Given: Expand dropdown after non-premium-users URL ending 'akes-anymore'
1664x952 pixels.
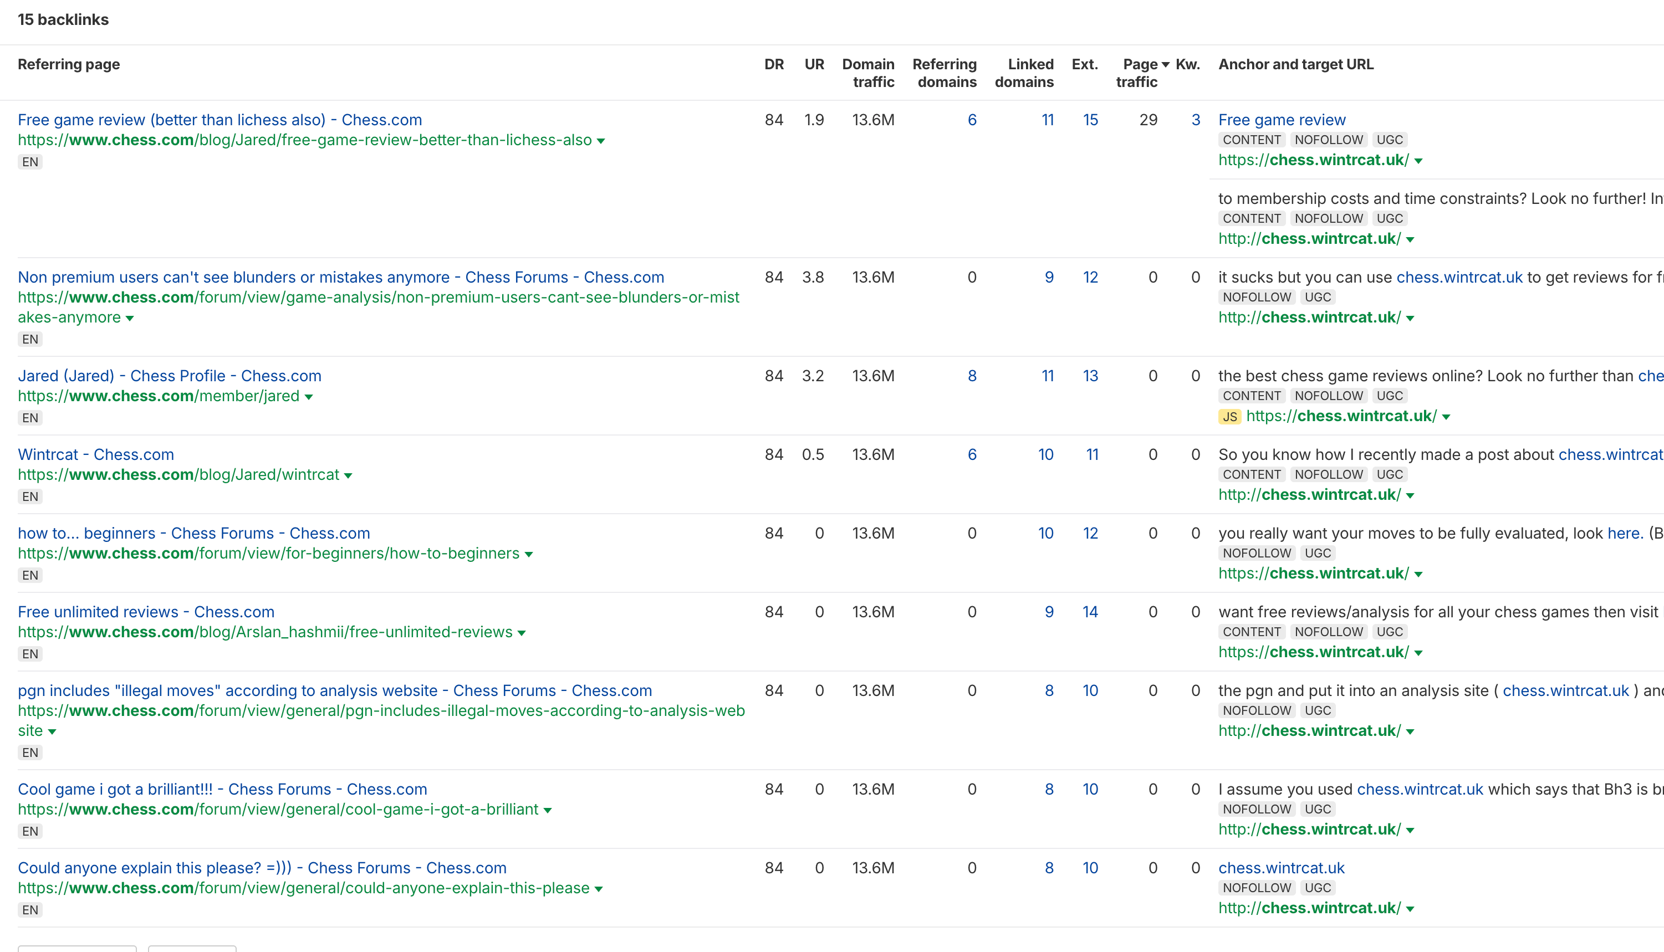Looking at the screenshot, I should pos(130,319).
